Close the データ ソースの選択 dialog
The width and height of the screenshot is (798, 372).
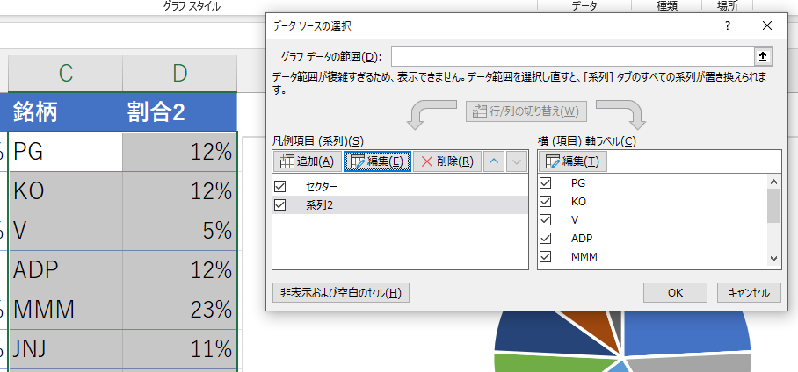click(767, 26)
